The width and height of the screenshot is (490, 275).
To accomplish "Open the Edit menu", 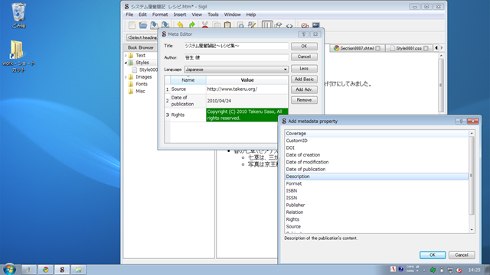I will click(x=142, y=15).
